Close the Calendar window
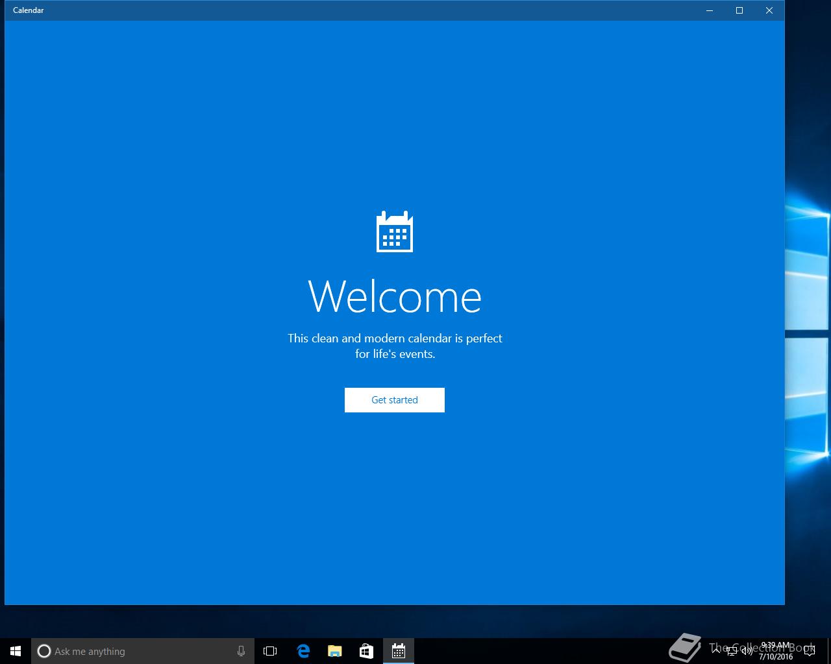The height and width of the screenshot is (664, 831). (x=769, y=10)
